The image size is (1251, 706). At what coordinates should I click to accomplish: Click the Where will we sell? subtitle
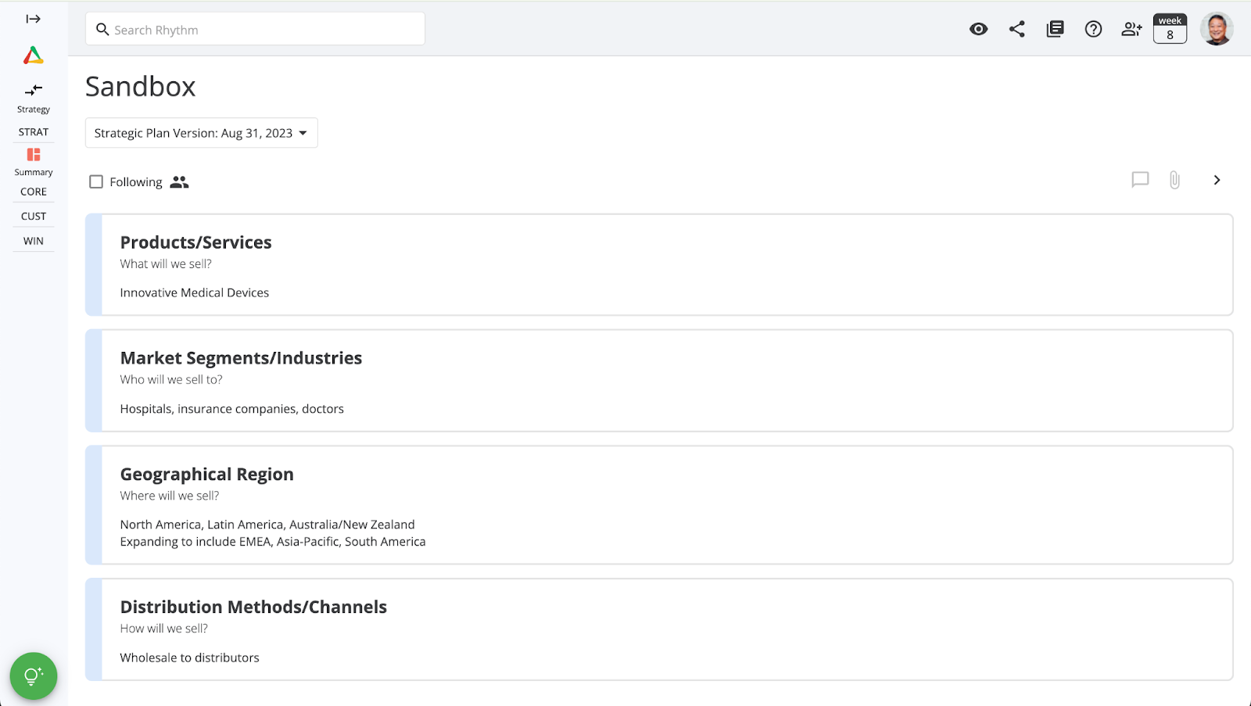[170, 496]
